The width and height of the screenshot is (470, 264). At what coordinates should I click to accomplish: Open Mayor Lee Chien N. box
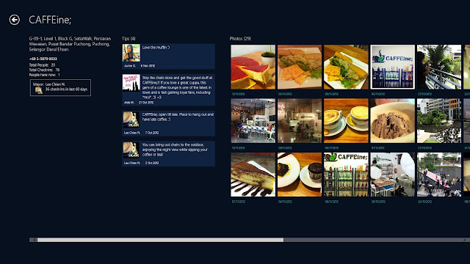pyautogui.click(x=60, y=87)
